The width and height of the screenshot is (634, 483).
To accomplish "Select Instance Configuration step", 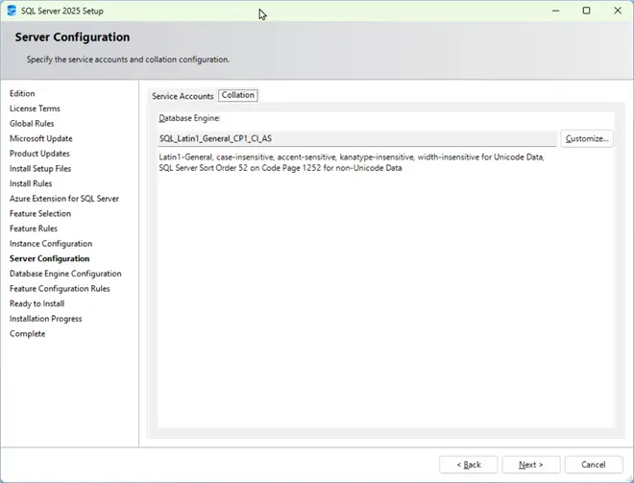I will [x=51, y=244].
